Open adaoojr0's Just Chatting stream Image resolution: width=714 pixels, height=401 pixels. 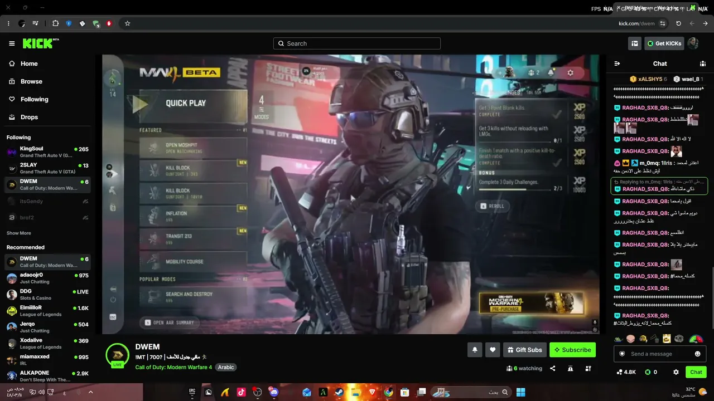click(47, 278)
